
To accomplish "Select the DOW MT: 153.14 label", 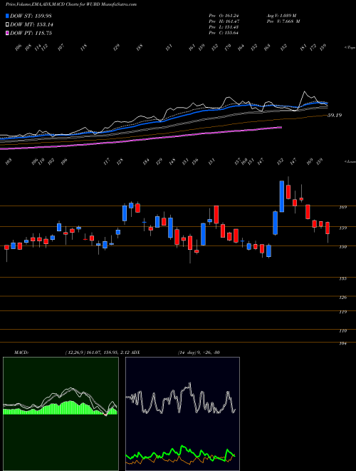I will (31, 25).
